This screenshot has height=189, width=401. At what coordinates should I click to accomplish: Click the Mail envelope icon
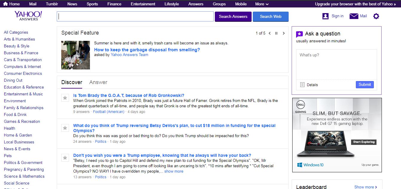click(x=354, y=16)
